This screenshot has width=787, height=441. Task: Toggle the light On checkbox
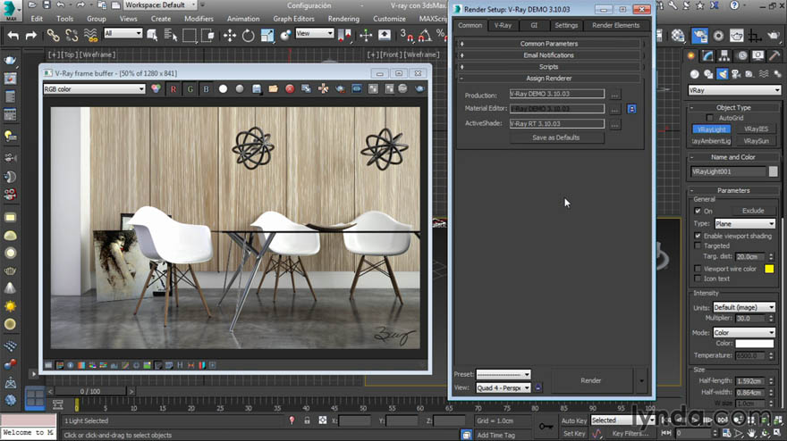(698, 211)
